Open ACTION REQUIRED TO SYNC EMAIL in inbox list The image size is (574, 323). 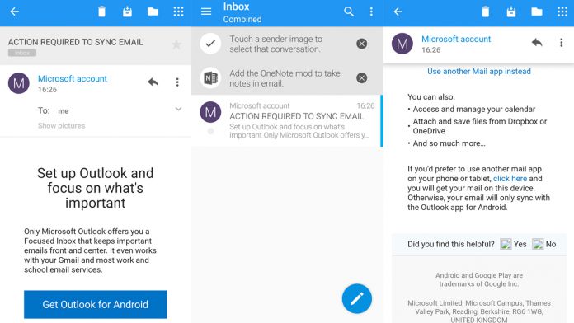(x=287, y=120)
